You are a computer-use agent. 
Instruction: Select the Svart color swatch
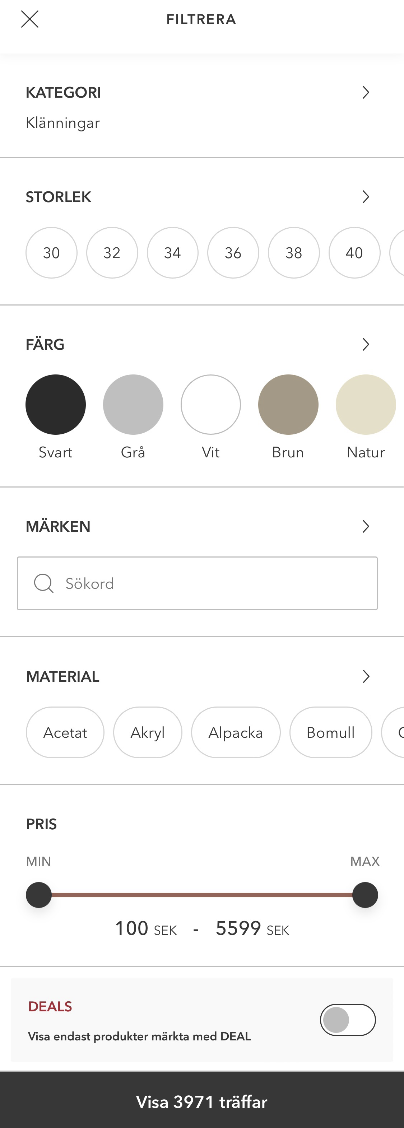tap(55, 404)
